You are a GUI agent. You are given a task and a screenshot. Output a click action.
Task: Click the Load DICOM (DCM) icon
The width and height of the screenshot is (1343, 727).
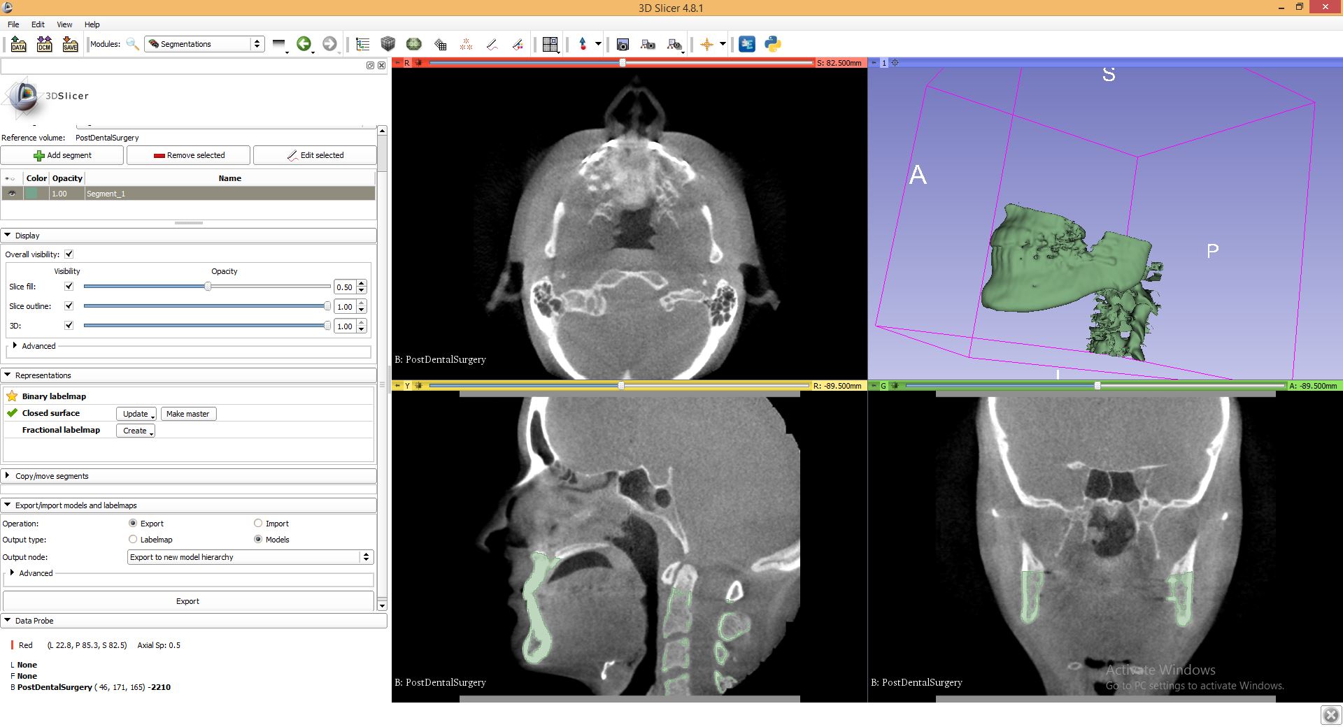pyautogui.click(x=44, y=44)
